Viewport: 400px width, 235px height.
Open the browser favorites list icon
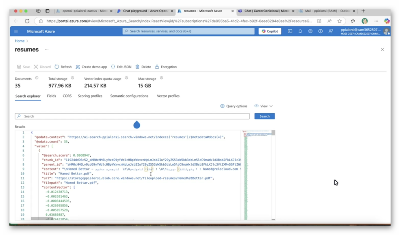coord(353,21)
